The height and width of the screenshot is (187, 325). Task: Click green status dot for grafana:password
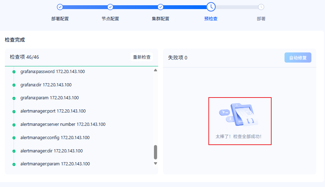coord(14,72)
